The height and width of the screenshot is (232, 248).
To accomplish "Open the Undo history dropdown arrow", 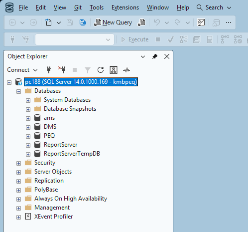I will 167,22.
